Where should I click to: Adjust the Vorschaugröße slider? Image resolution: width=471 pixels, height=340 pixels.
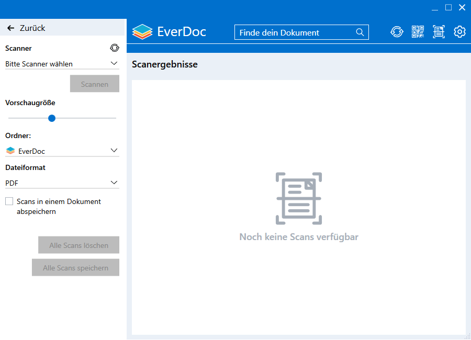pos(51,118)
